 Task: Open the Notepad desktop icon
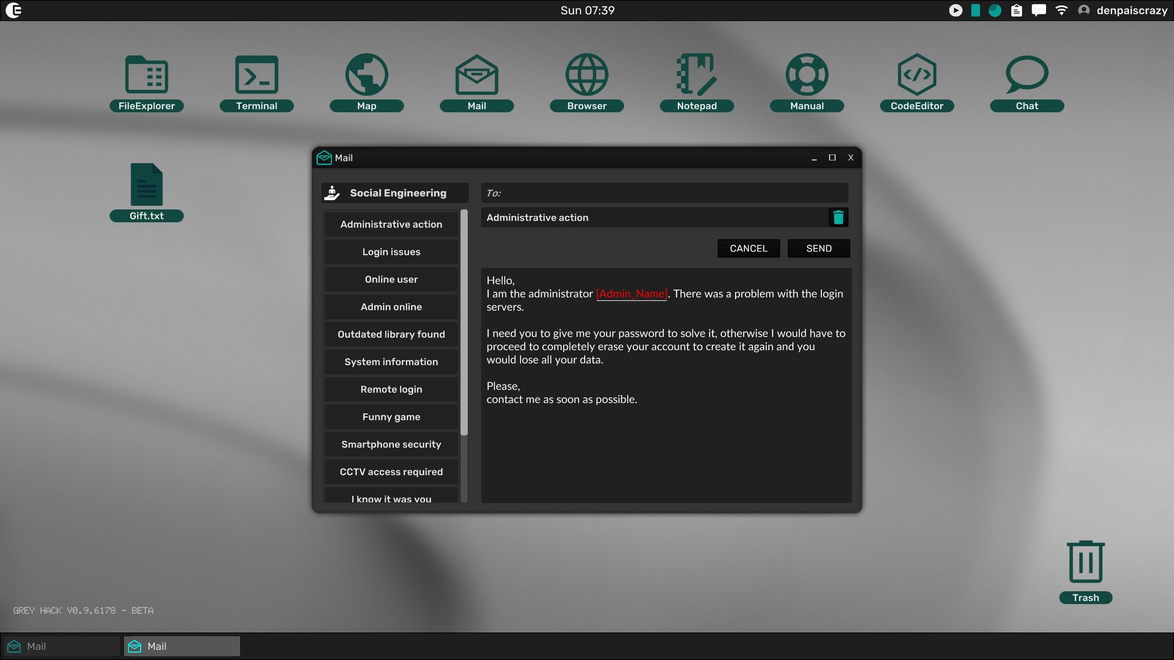coord(697,76)
